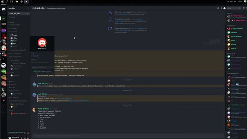The height and width of the screenshot is (139, 247).
Task: Open the invite friends icon in the welcome list
Action: [110, 13]
